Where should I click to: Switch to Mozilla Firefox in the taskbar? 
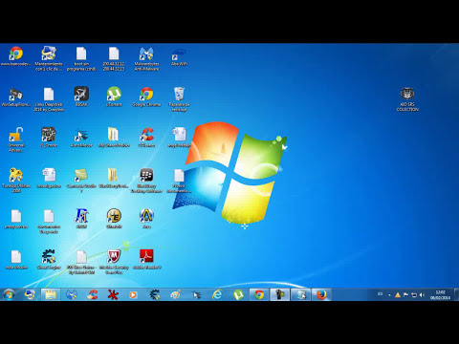click(321, 294)
